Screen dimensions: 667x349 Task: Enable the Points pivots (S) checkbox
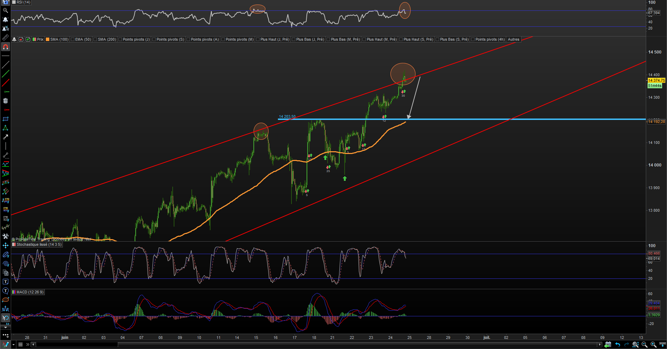(154, 39)
